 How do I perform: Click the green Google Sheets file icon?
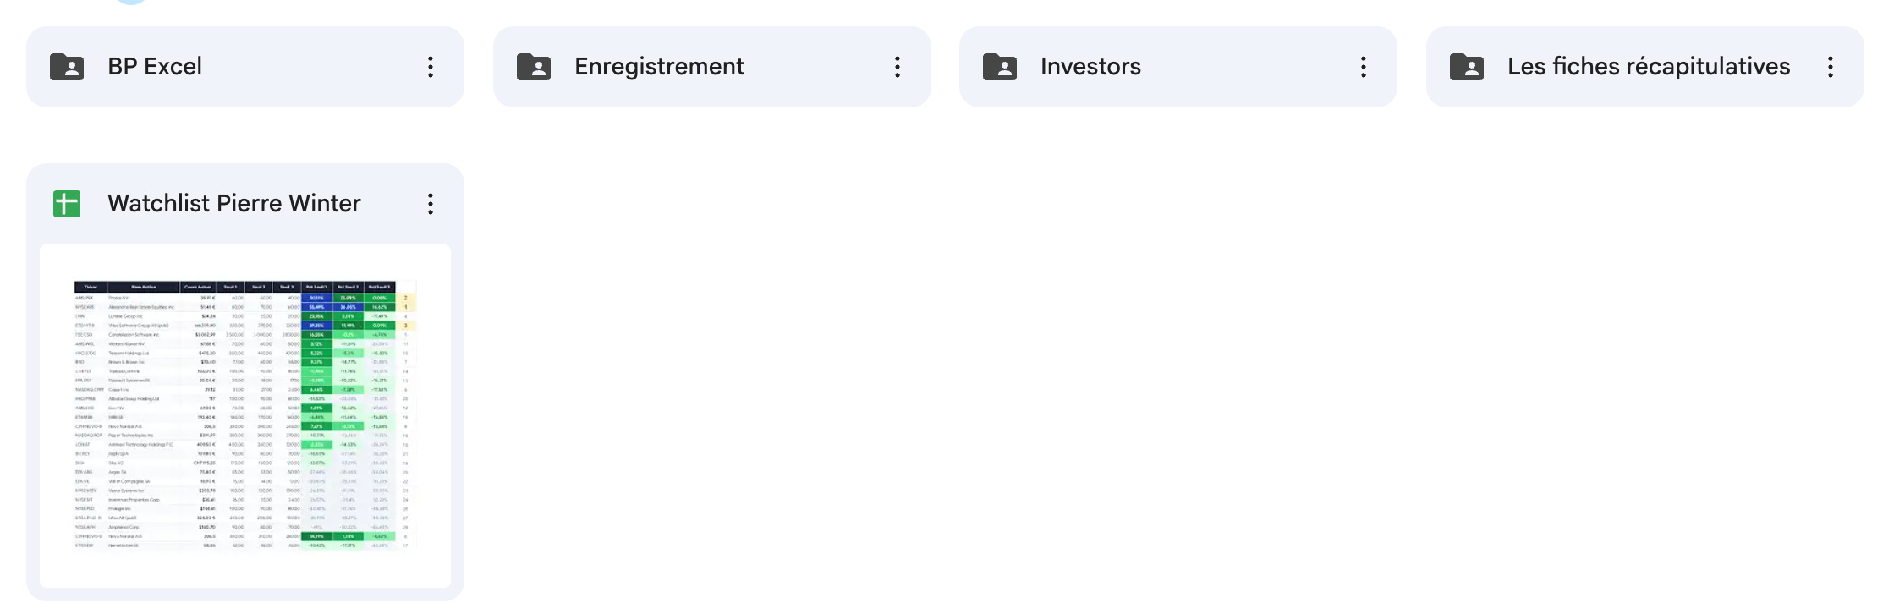pos(67,204)
